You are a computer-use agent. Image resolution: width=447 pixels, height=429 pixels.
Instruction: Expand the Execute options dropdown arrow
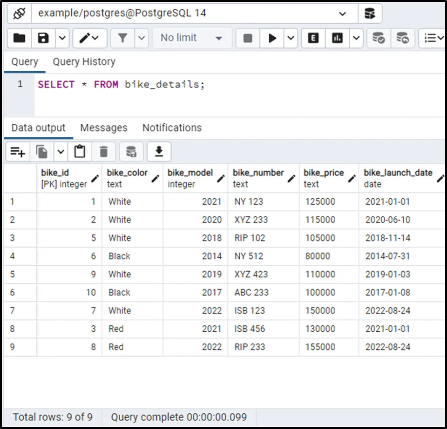pos(291,38)
